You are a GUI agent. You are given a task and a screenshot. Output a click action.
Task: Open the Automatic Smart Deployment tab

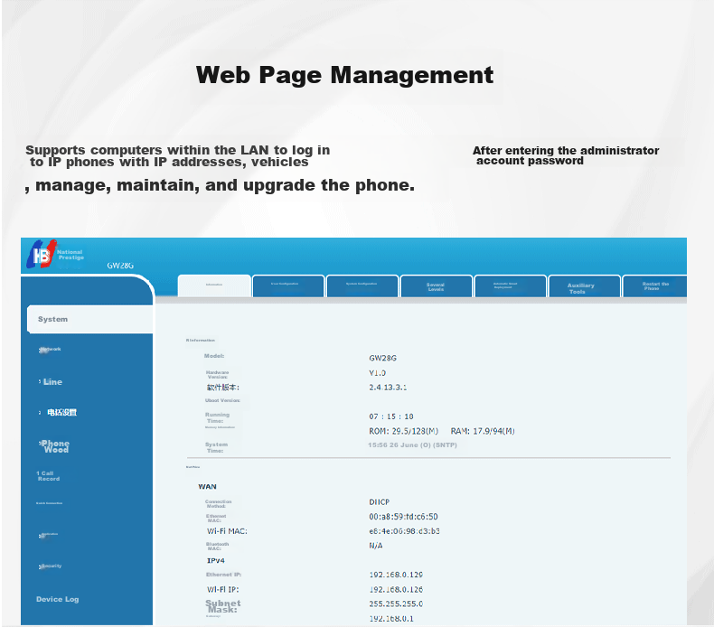[x=510, y=286]
